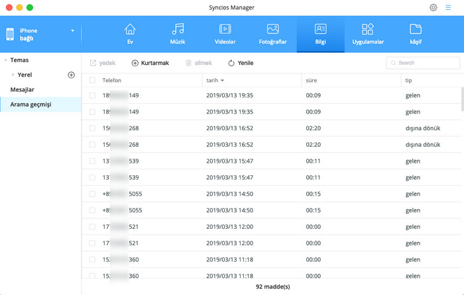Click the Telefon column header
The width and height of the screenshot is (464, 295).
(x=112, y=80)
